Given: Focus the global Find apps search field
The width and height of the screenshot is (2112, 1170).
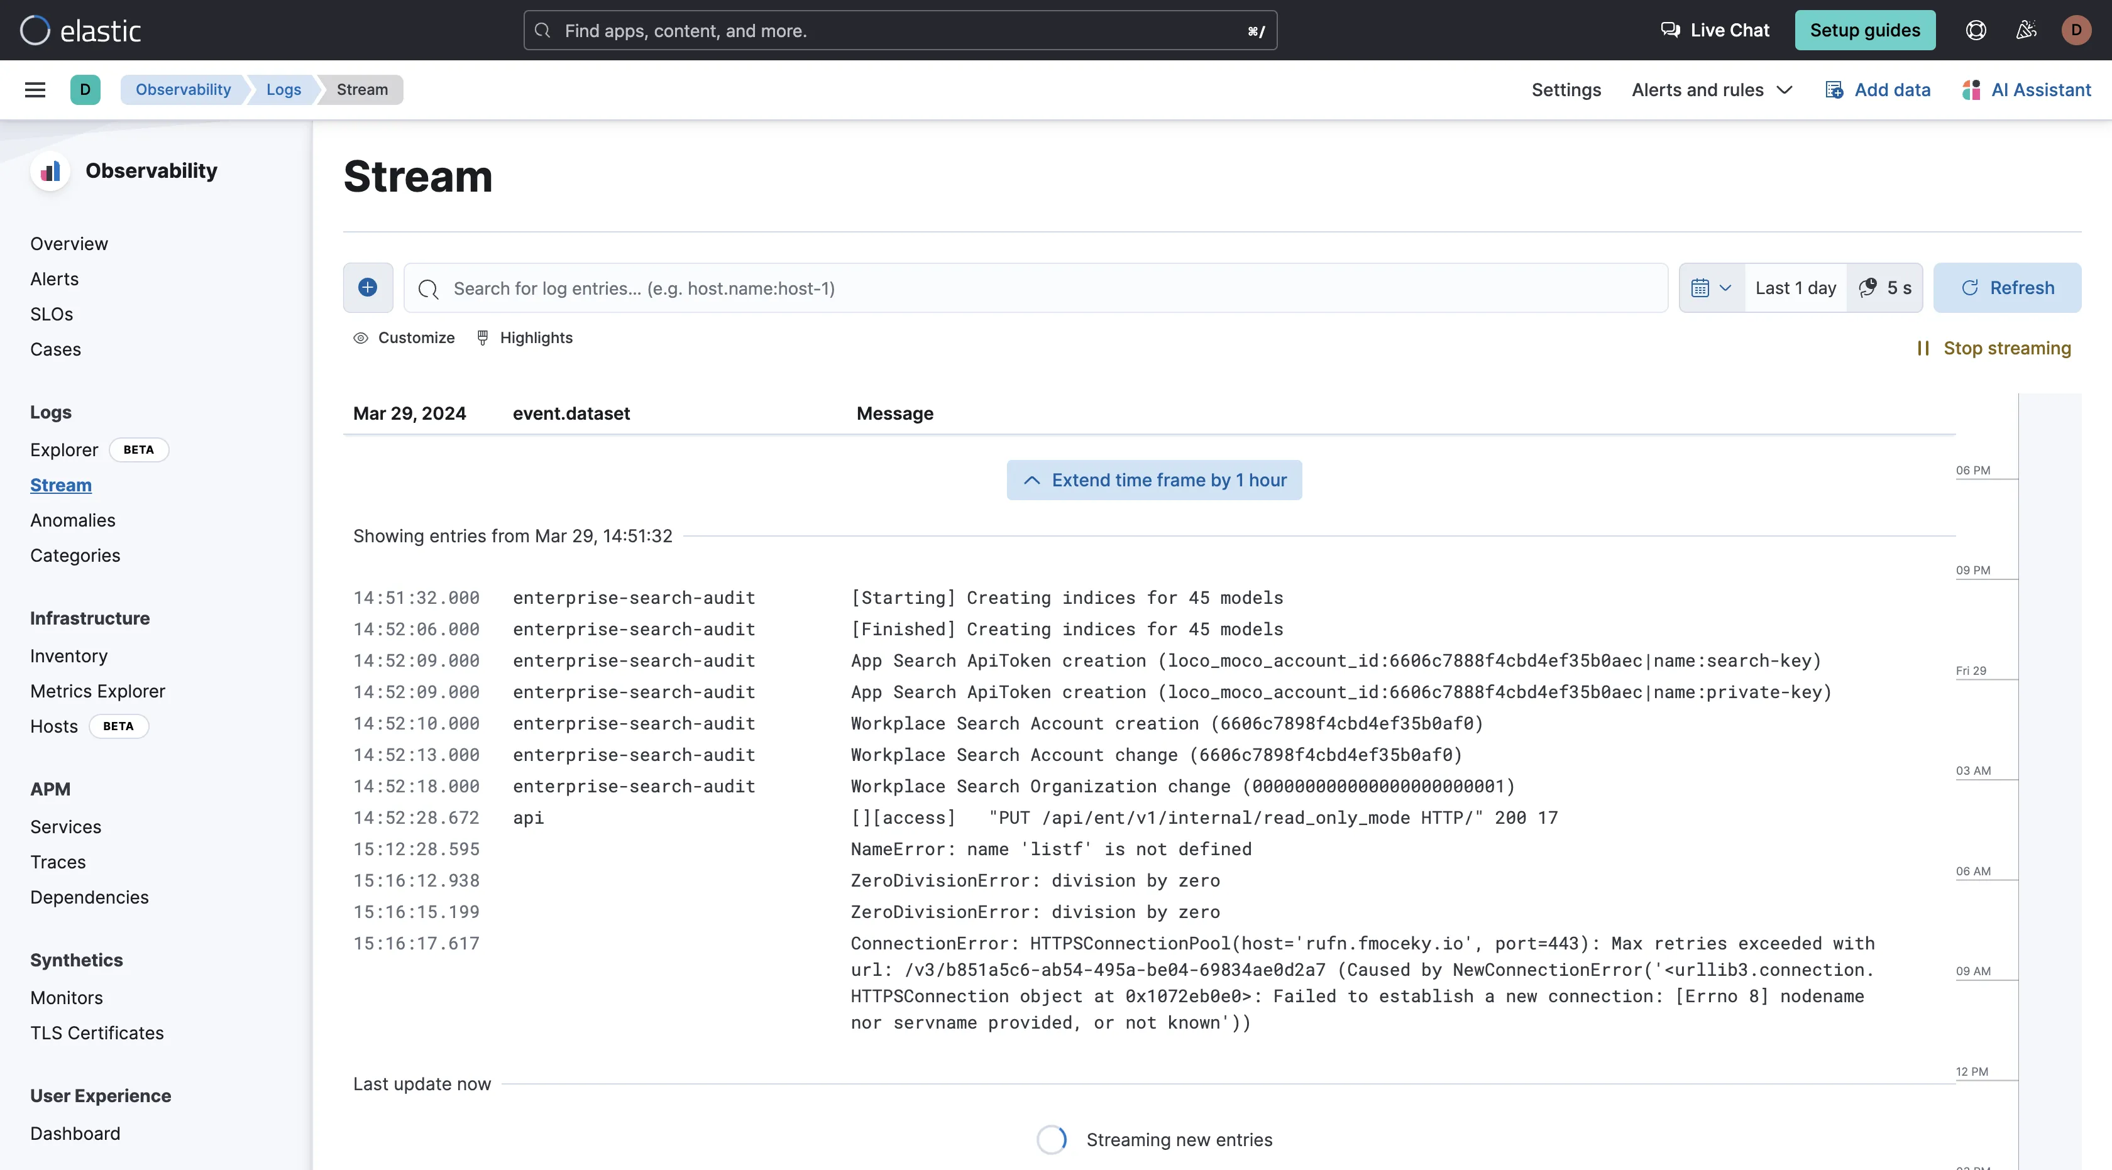Looking at the screenshot, I should coord(900,30).
